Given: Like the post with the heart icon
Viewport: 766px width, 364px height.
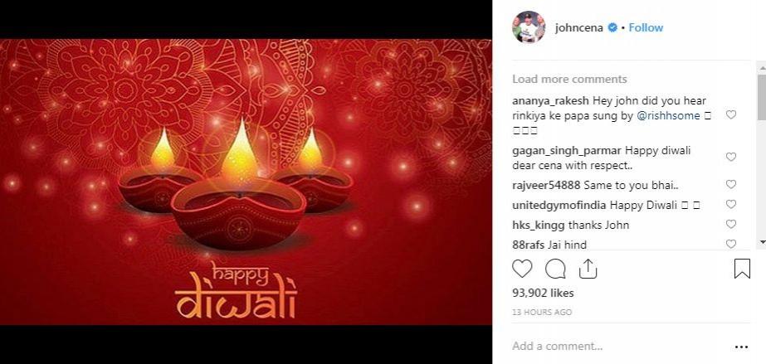Looking at the screenshot, I should pyautogui.click(x=522, y=269).
